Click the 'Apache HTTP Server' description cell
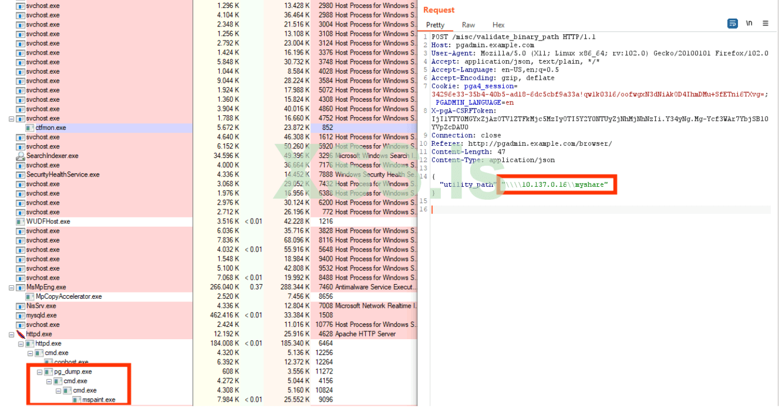 click(x=365, y=334)
